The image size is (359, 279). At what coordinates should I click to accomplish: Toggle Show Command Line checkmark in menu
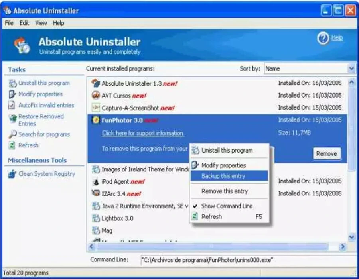pyautogui.click(x=195, y=206)
